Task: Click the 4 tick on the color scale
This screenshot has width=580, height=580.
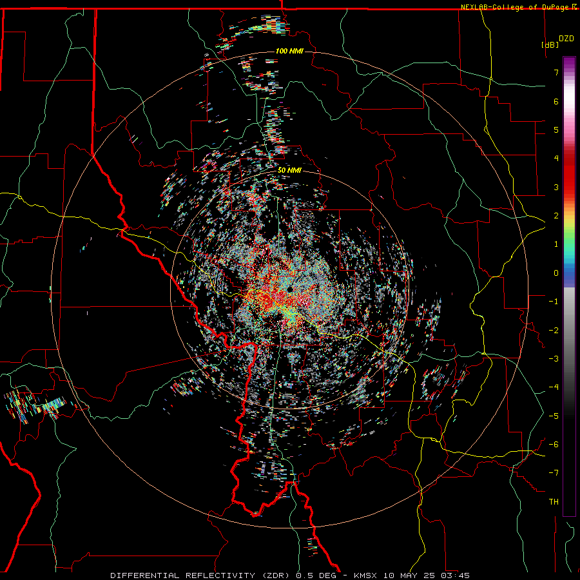Action: [x=556, y=159]
